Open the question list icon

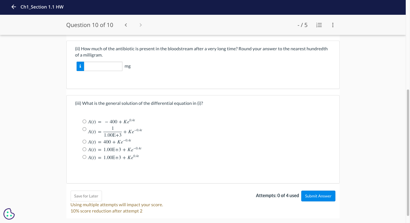319,25
